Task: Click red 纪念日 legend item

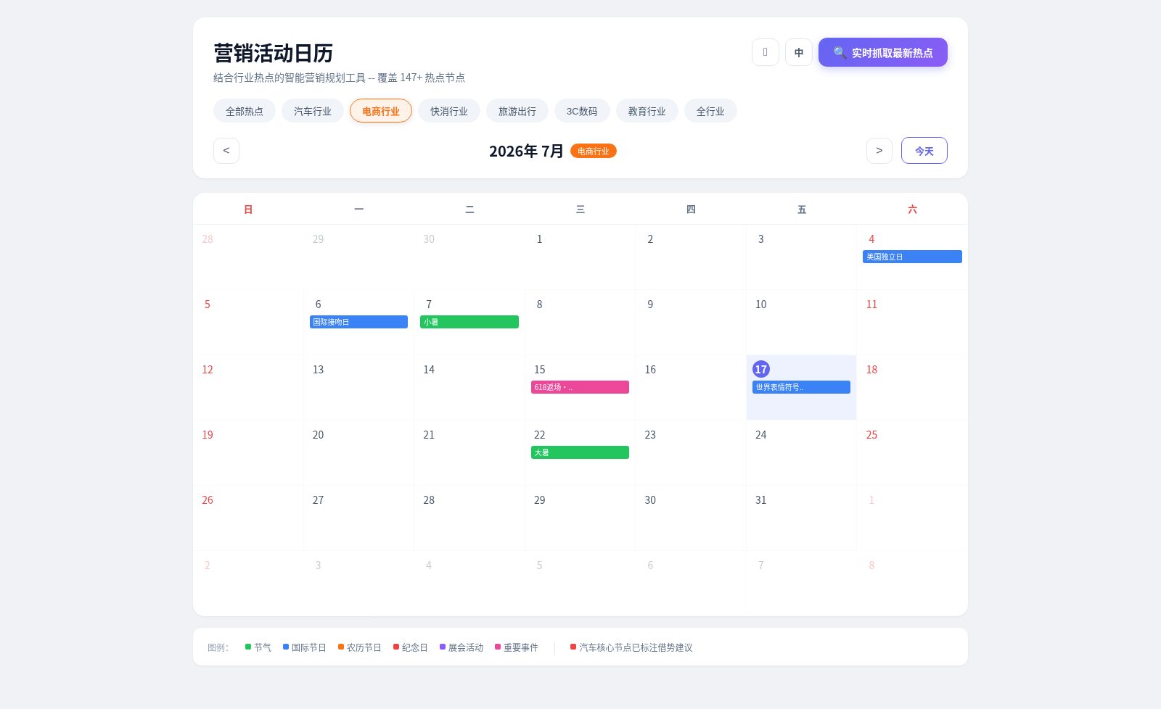Action: [x=411, y=647]
